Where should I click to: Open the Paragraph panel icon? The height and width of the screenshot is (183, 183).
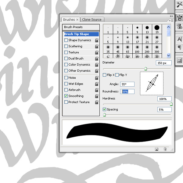coord(179,47)
